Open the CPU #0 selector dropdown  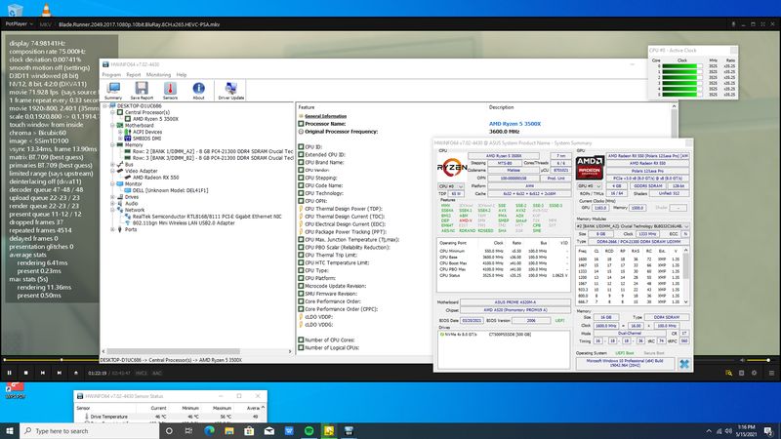coord(450,186)
